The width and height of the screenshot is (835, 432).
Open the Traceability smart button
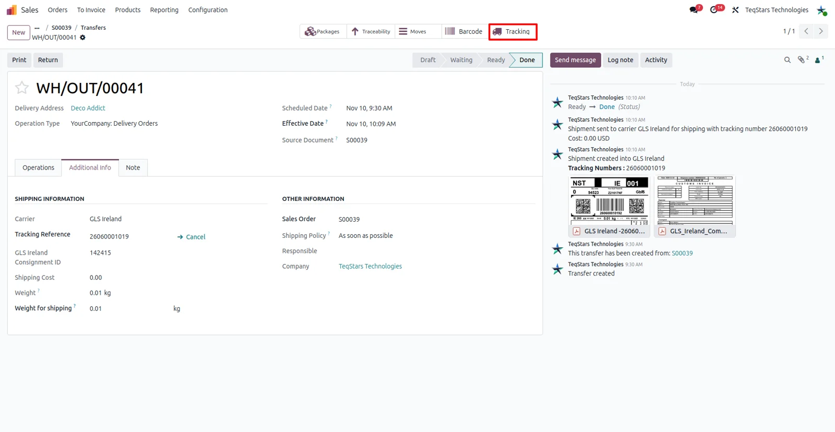coord(371,31)
